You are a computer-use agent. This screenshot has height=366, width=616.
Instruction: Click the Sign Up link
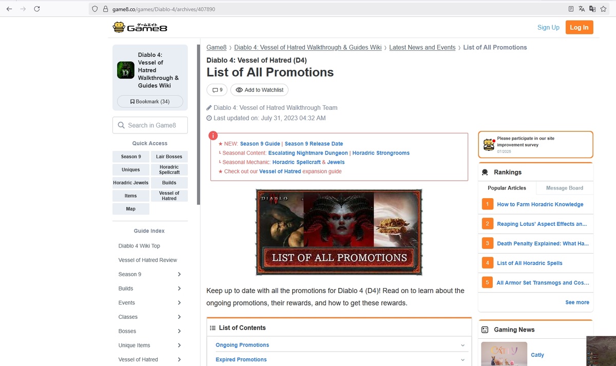(x=548, y=28)
